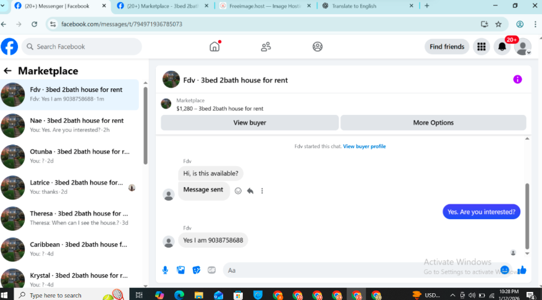Screen dimensions: 542x300
Task: Open Microsoft Edge from taskbar
Action: click(x=179, y=295)
